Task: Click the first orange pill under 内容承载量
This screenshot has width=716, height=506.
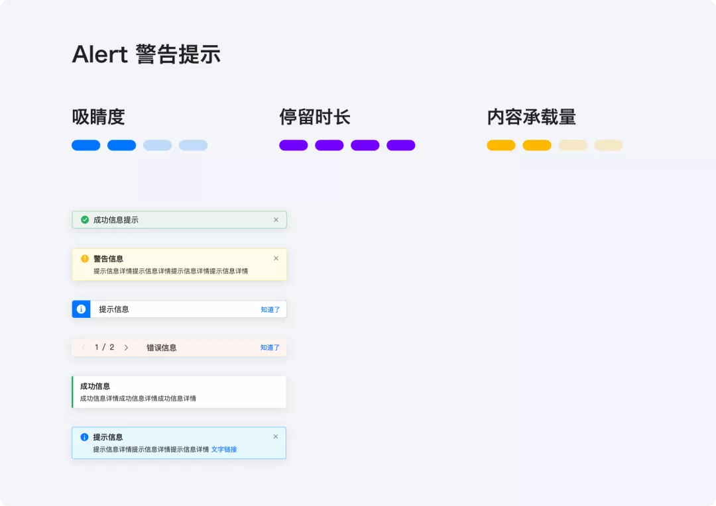Action: tap(501, 145)
